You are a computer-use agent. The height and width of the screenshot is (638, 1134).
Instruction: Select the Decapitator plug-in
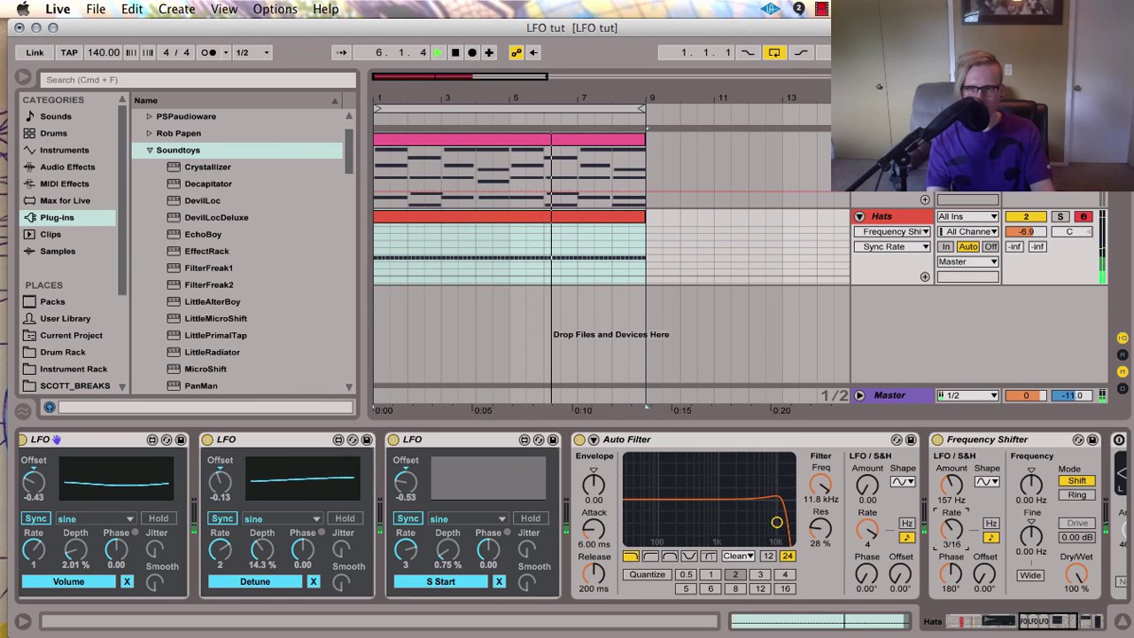[208, 183]
